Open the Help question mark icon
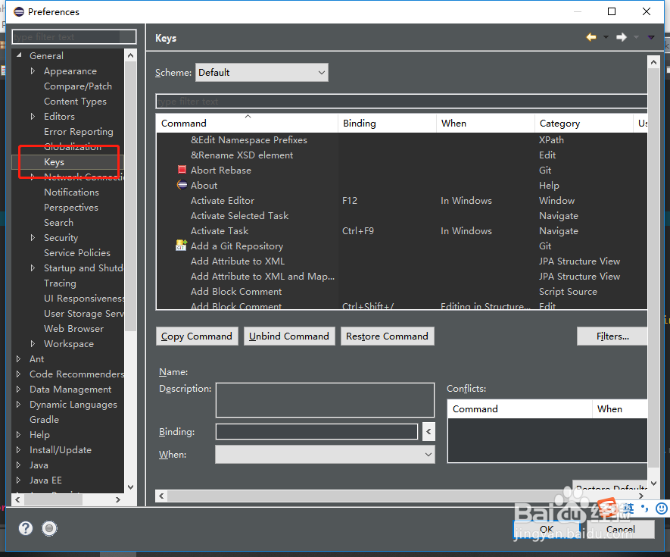Viewport: 670px width, 557px height. point(26,528)
